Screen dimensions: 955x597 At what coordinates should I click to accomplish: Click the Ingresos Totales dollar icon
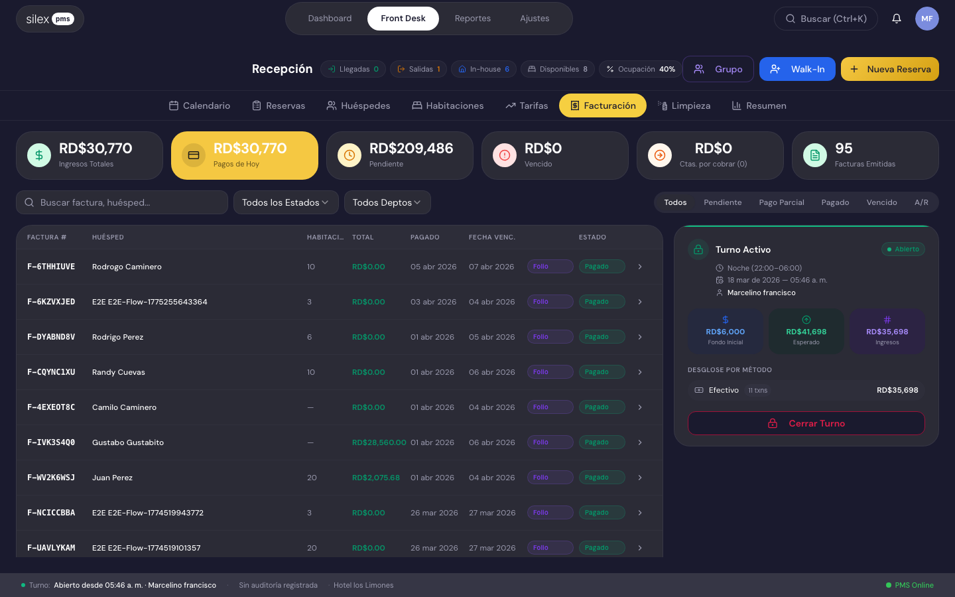[39, 155]
